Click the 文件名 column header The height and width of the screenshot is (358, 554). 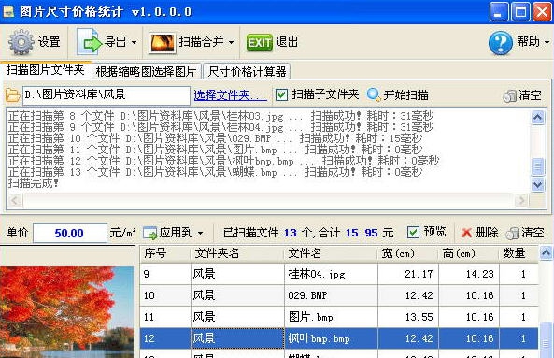(x=331, y=253)
